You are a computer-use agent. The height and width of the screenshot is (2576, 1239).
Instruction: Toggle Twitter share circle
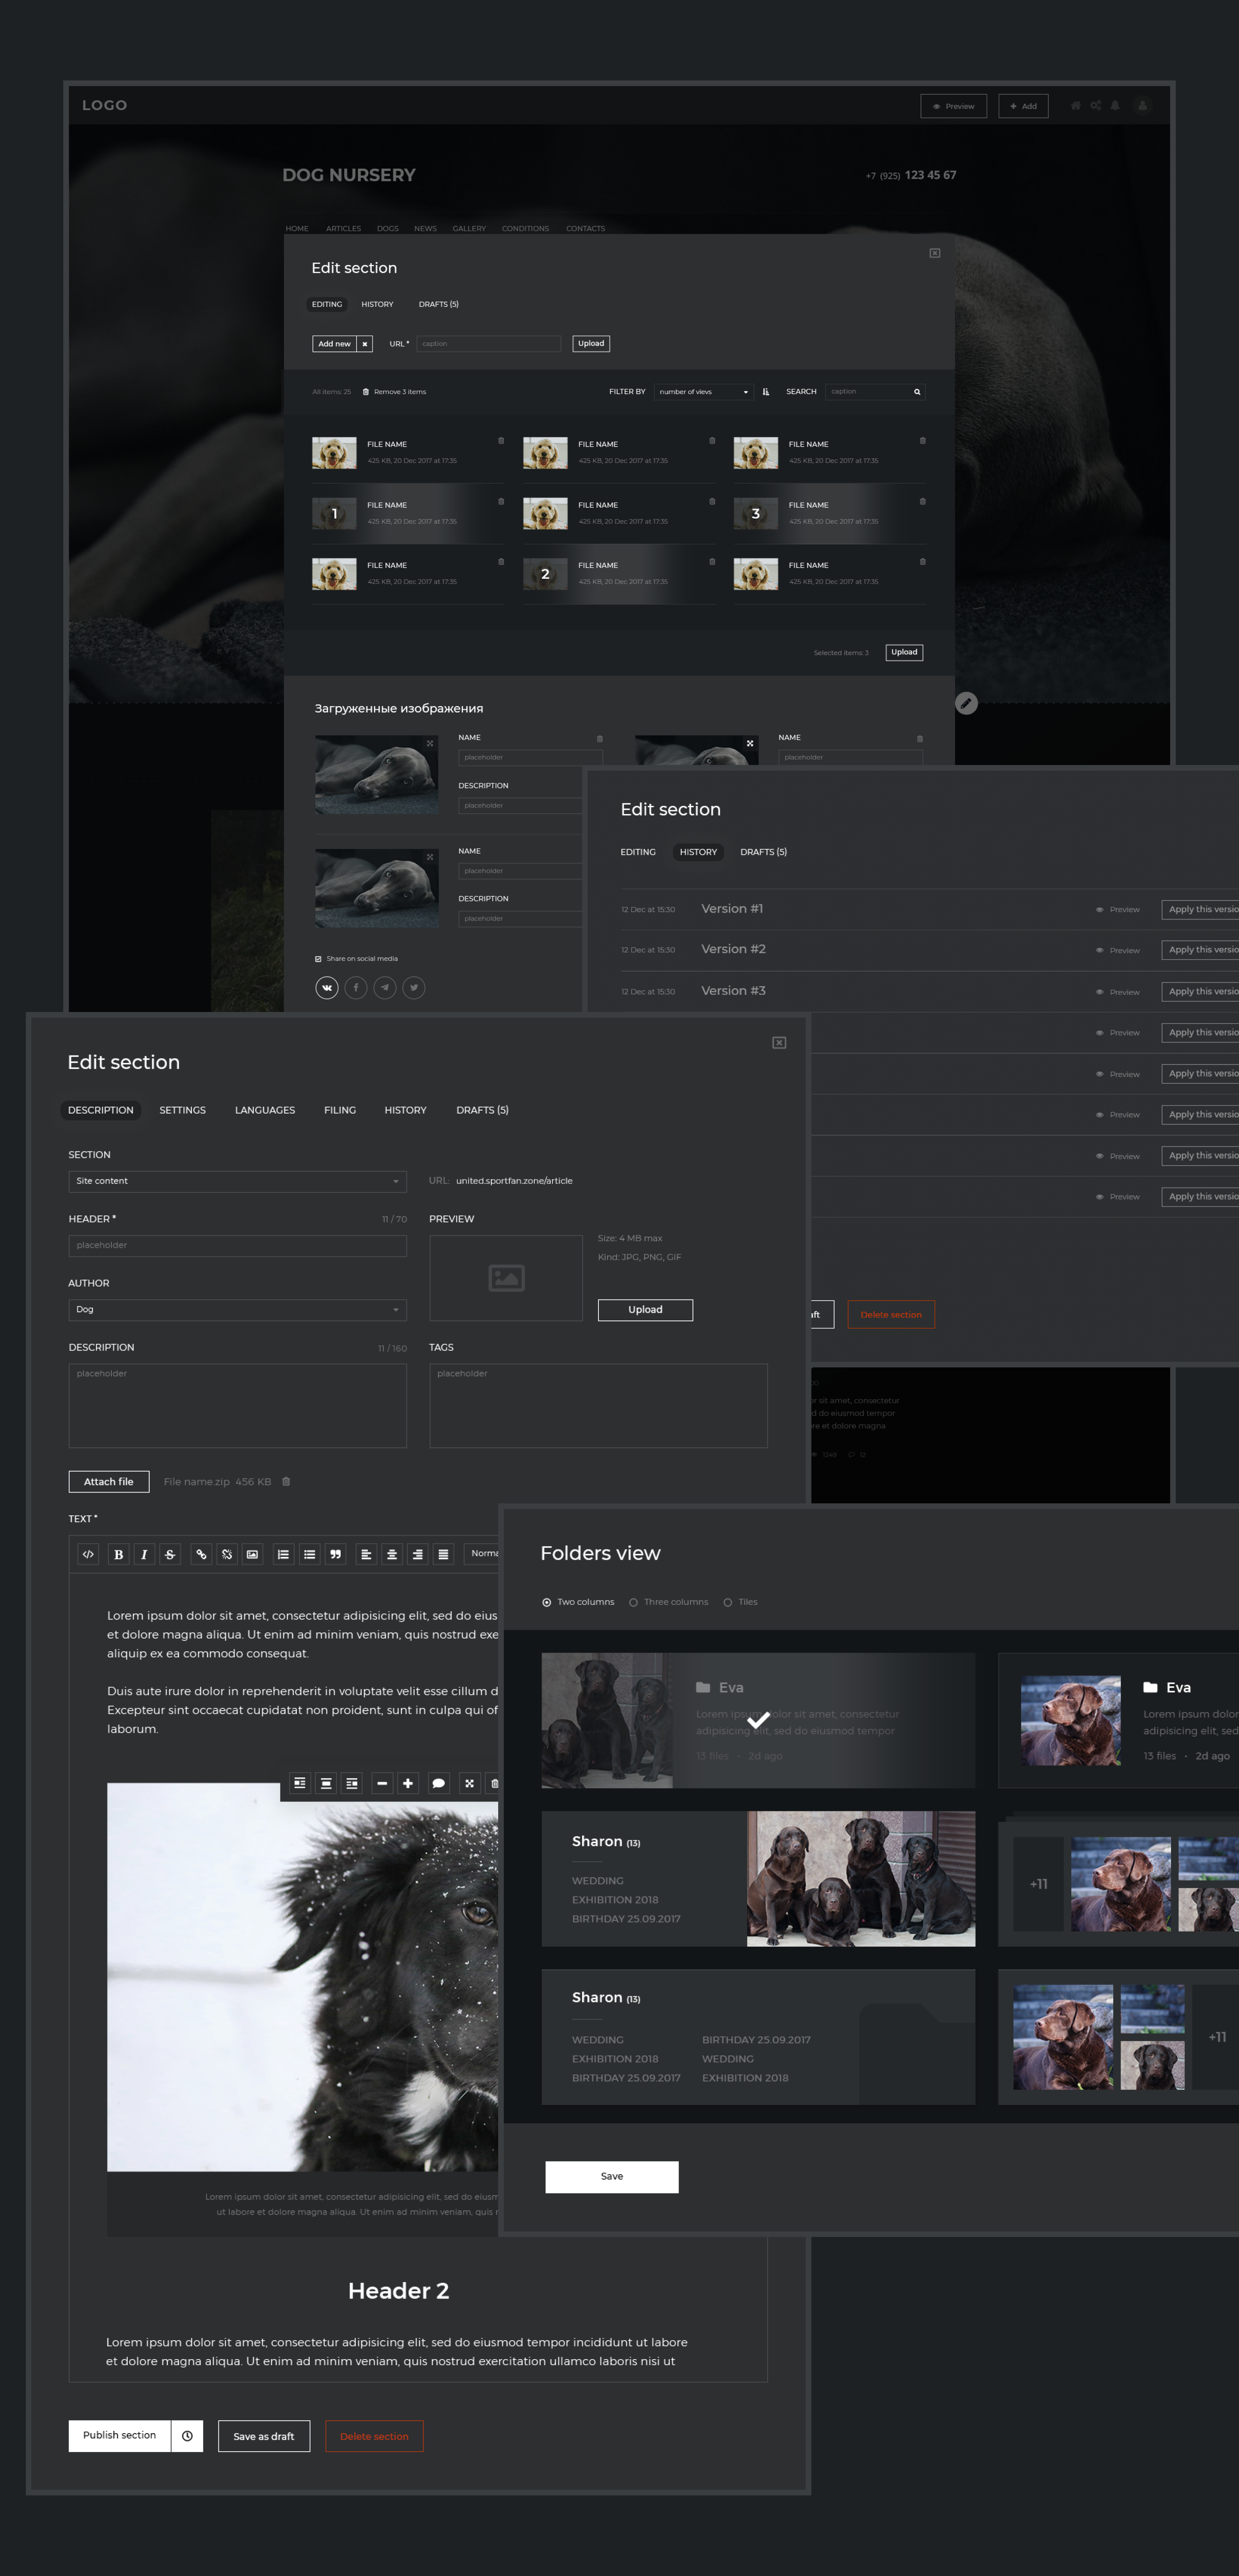[414, 988]
